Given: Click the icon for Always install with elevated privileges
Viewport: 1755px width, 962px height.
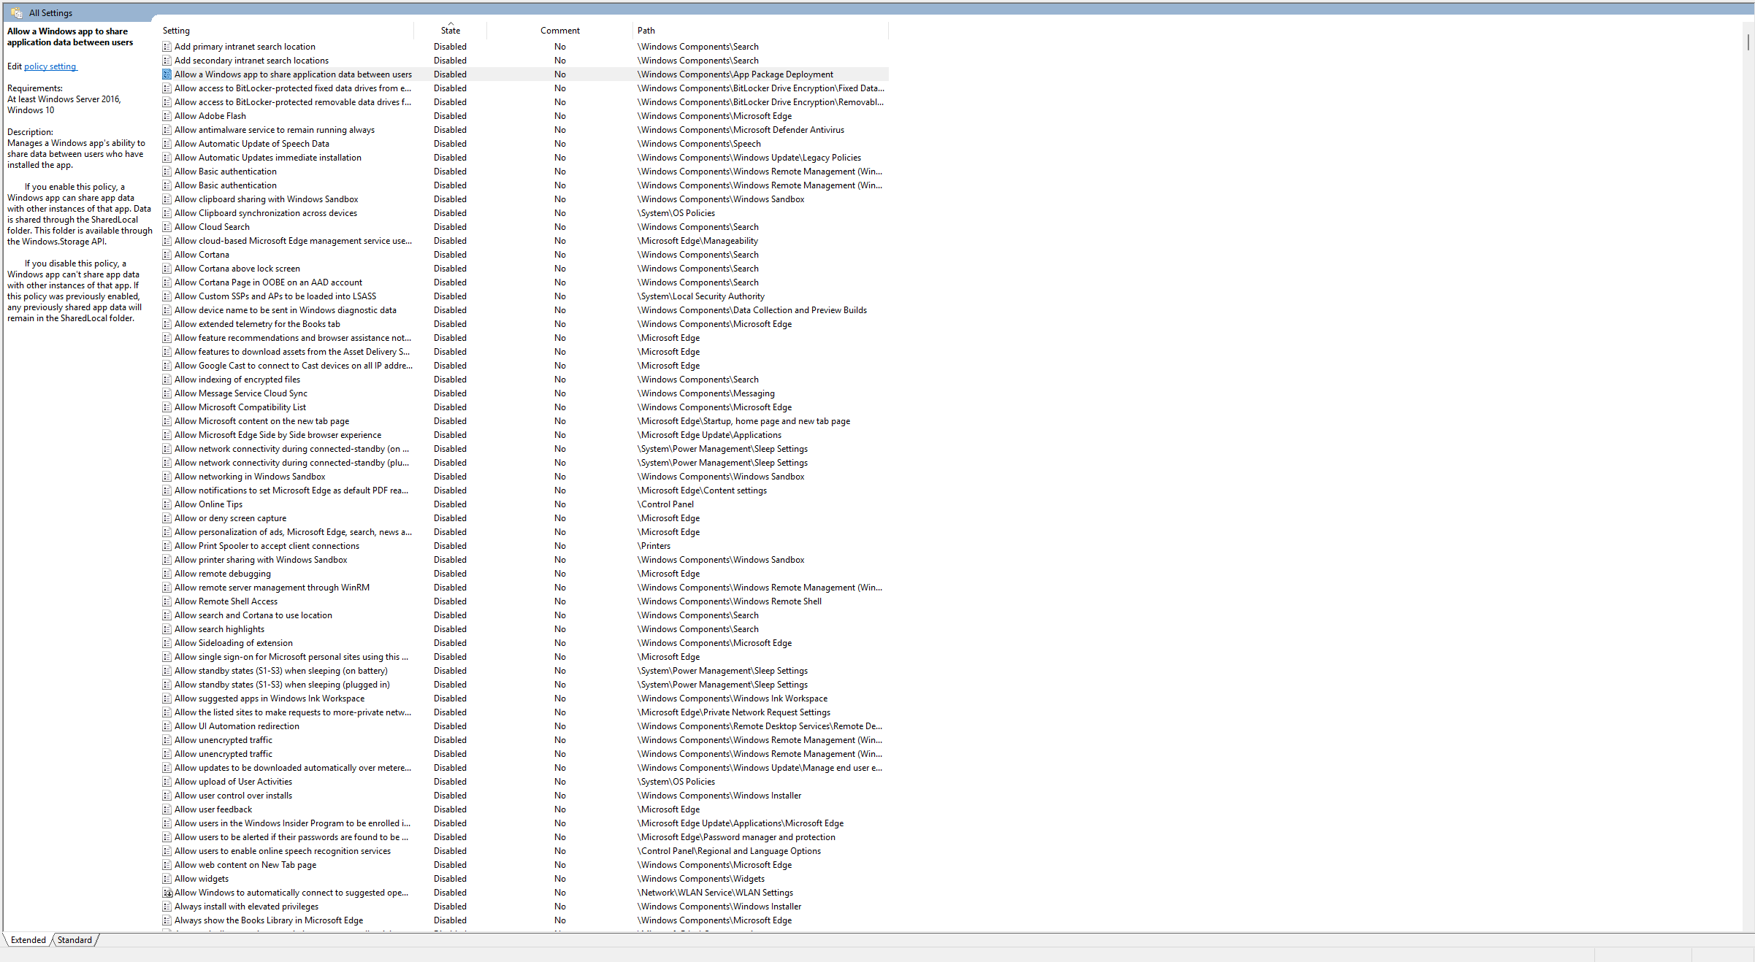Looking at the screenshot, I should tap(167, 907).
